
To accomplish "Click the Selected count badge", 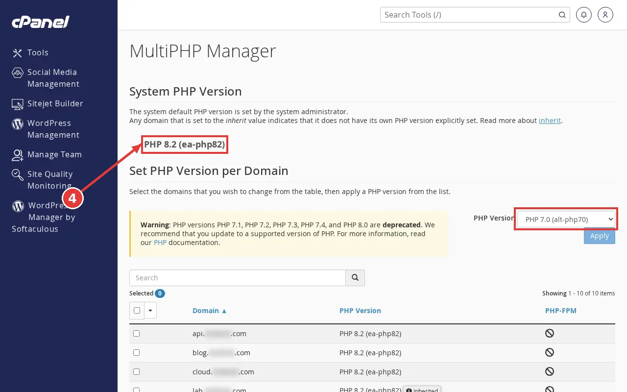I will (x=160, y=294).
